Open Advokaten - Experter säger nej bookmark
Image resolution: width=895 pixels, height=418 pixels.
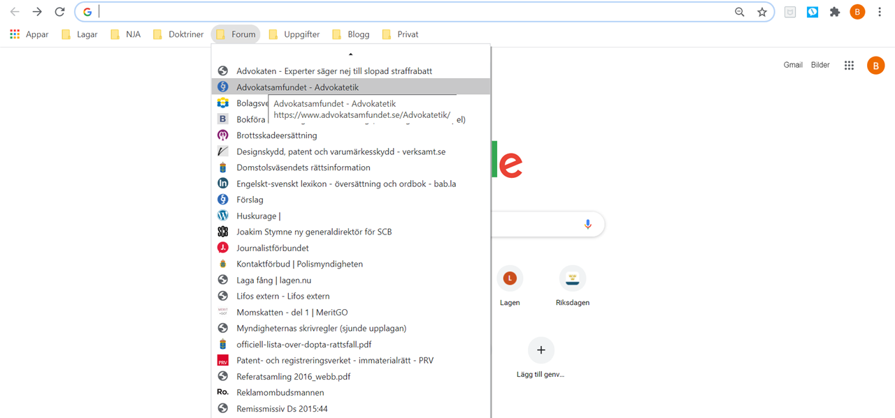(350, 70)
